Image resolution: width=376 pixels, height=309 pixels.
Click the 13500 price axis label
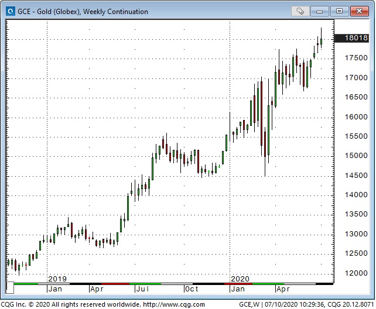tap(356, 214)
